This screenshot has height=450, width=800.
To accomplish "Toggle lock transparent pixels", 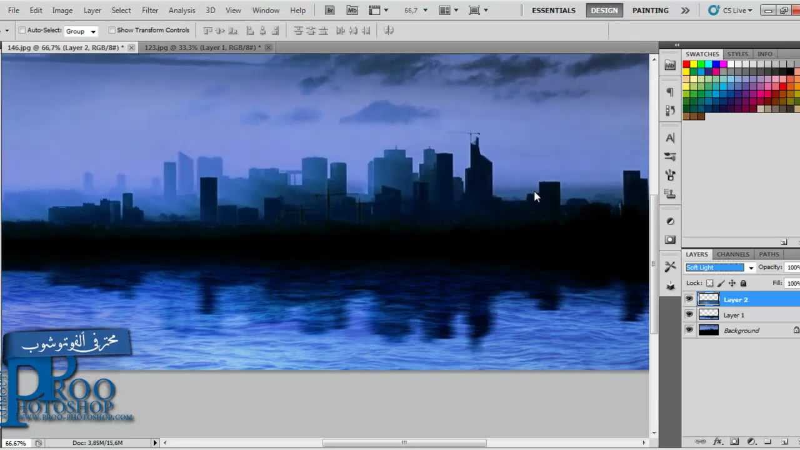I will pos(709,283).
